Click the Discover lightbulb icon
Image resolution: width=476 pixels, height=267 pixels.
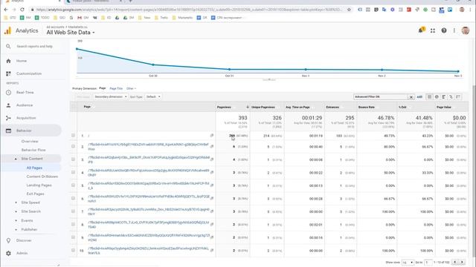pyautogui.click(x=8, y=240)
